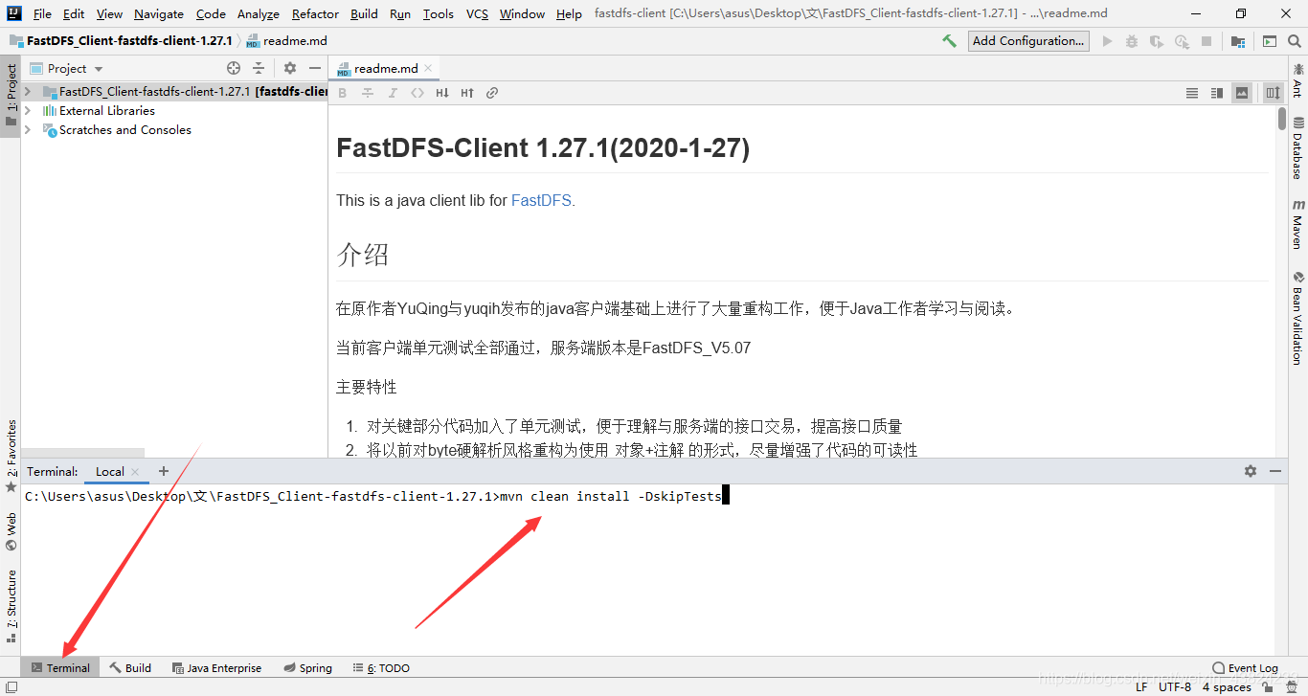Click the Code formatting icon
The image size is (1308, 696).
(x=417, y=93)
